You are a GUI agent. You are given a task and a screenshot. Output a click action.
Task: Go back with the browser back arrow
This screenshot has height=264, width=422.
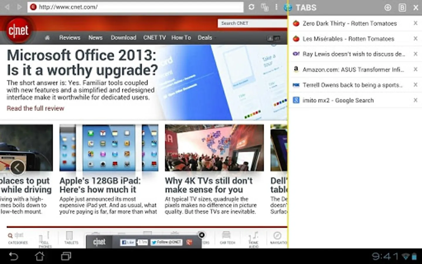coord(7,7)
